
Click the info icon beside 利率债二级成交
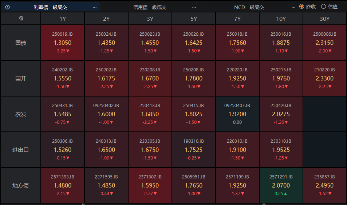point(8,7)
